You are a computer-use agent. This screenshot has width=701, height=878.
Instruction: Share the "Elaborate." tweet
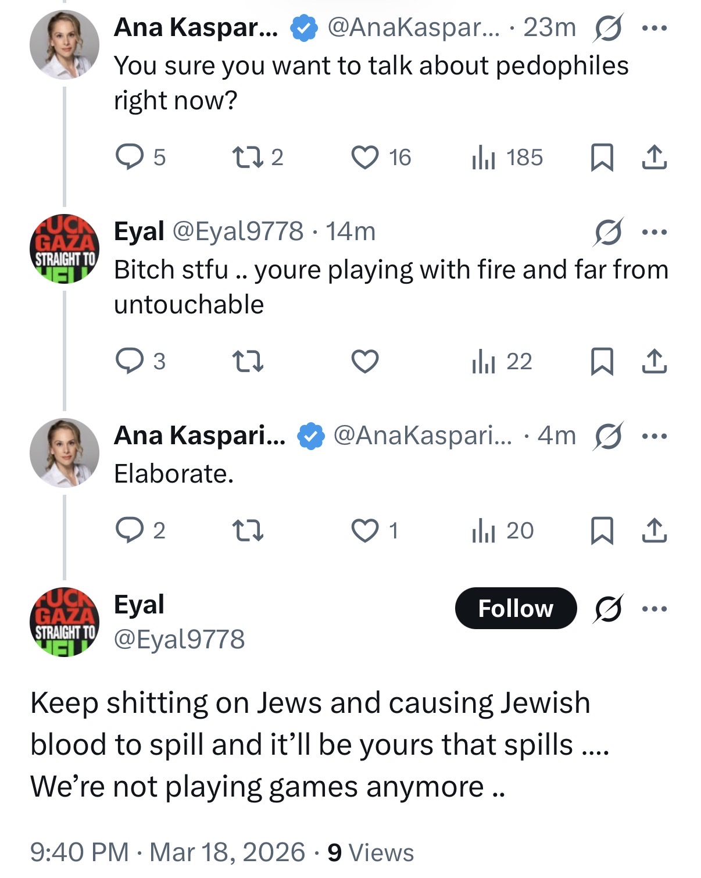point(654,530)
